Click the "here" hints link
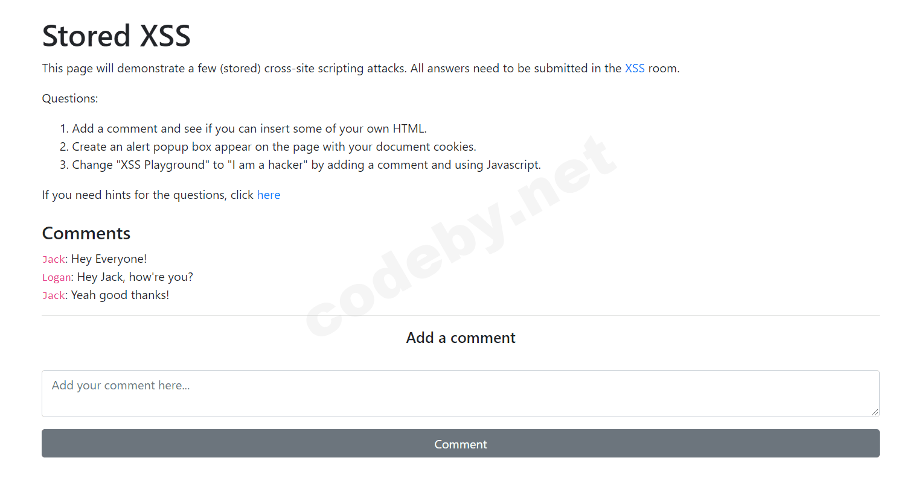Image resolution: width=919 pixels, height=484 pixels. pos(269,195)
